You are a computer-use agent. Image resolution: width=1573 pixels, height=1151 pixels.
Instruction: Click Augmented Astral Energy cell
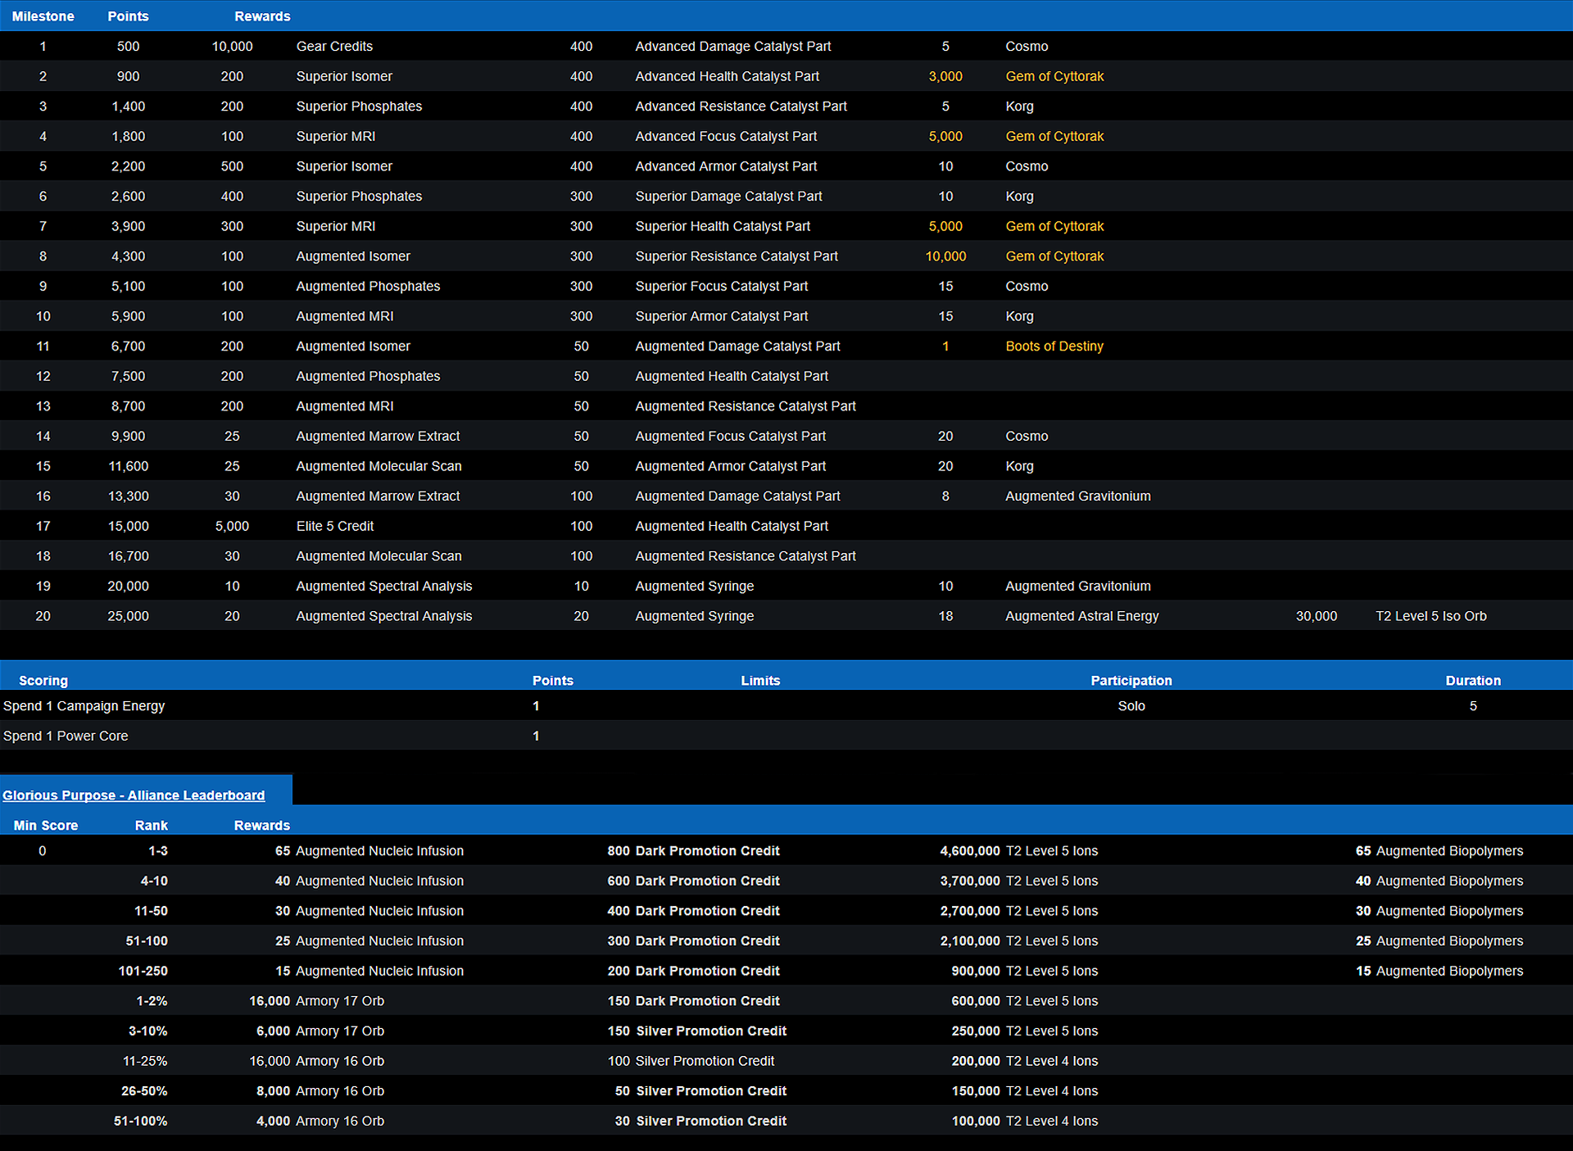(x=1081, y=616)
